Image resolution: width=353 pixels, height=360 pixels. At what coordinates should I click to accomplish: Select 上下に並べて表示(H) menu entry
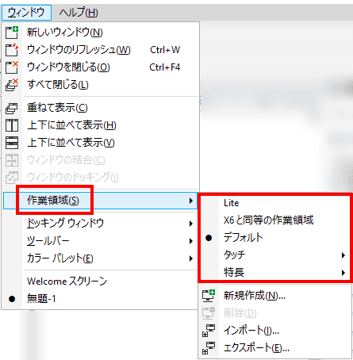[101, 125]
